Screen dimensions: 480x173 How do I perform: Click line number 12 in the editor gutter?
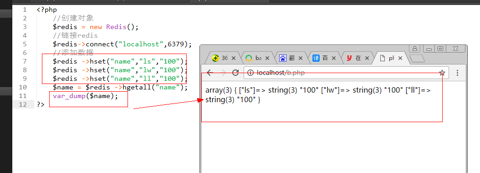pyautogui.click(x=23, y=104)
